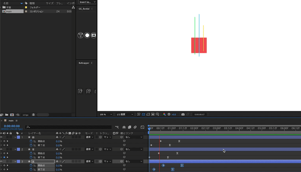Collapse layer 1 properties with its chevron

[15, 137]
